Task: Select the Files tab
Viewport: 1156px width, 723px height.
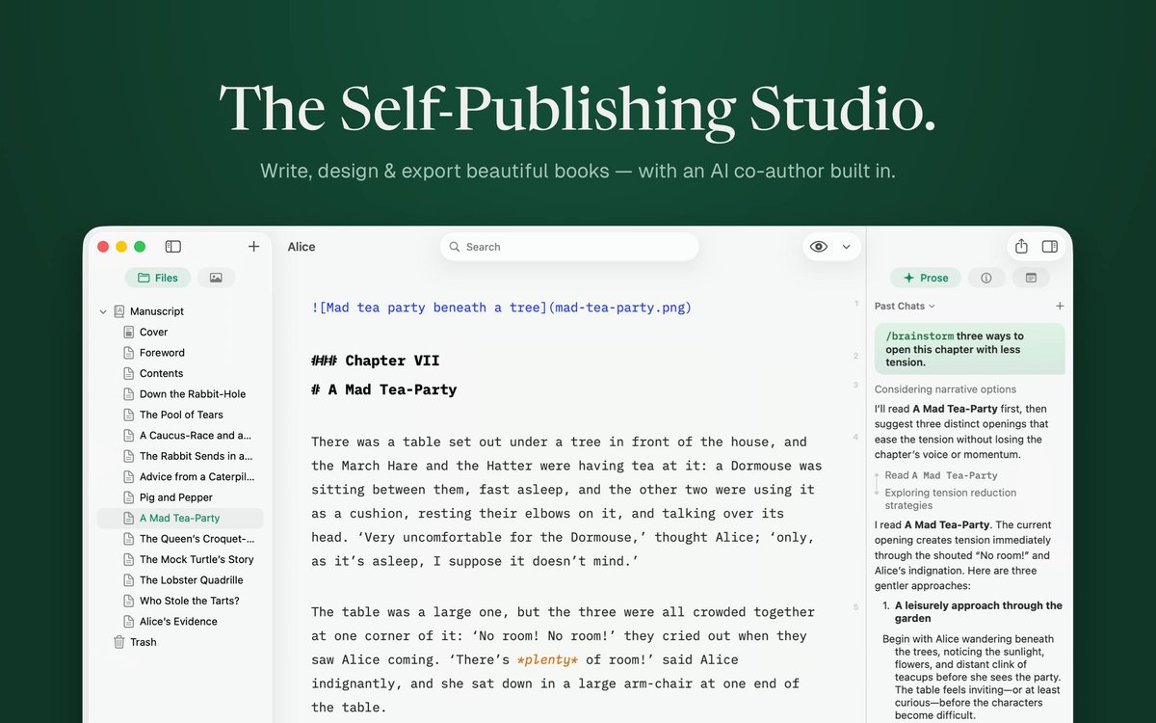Action: tap(158, 278)
